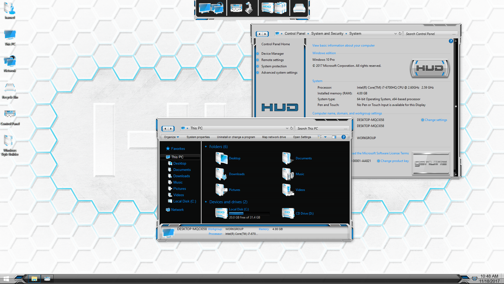Open the Videos folder in This PC

point(293,190)
